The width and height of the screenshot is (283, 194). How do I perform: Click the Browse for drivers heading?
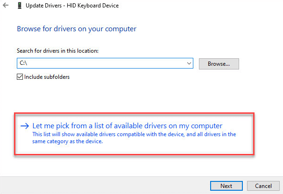coord(77,29)
